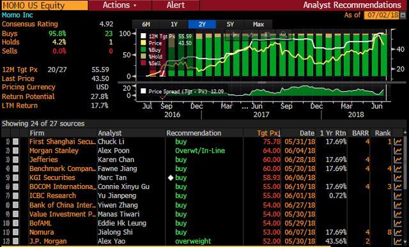The image size is (409, 247).
Task: Open chart icon for Nomura row
Action: pos(397,232)
